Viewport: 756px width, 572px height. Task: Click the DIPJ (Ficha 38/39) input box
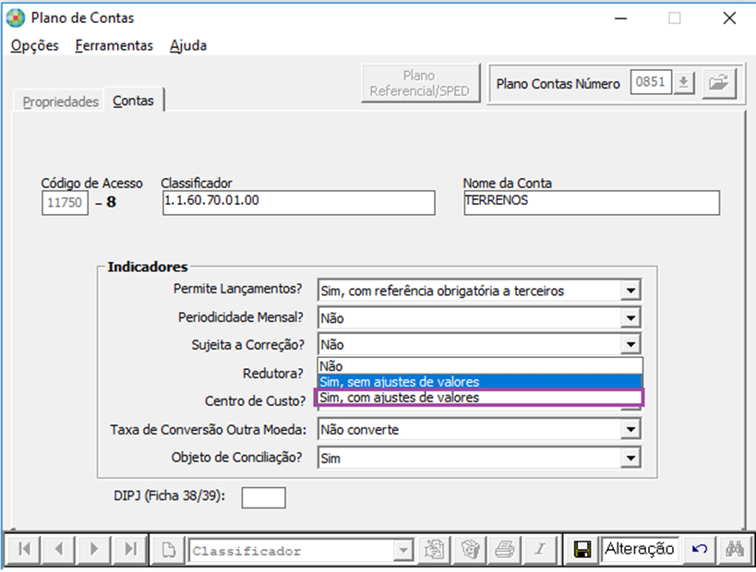(x=263, y=497)
